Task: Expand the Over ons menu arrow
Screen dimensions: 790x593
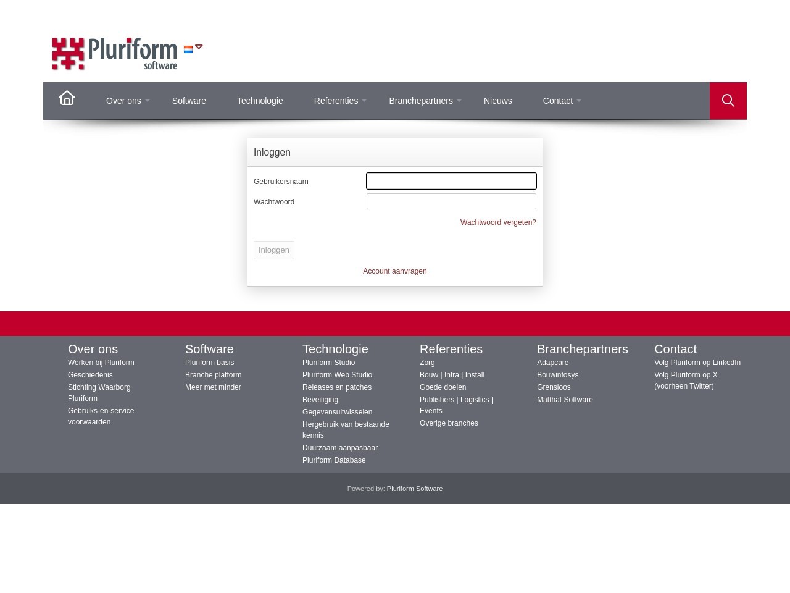Action: click(x=148, y=101)
